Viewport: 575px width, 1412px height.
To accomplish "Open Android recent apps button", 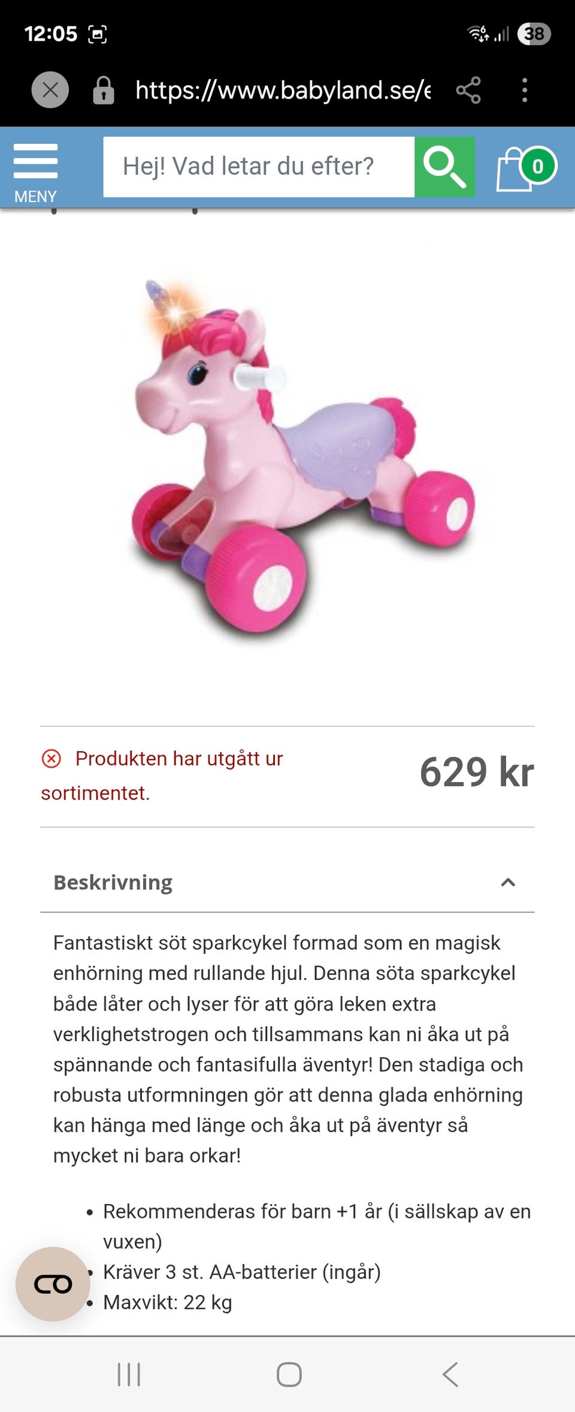I will click(129, 1374).
